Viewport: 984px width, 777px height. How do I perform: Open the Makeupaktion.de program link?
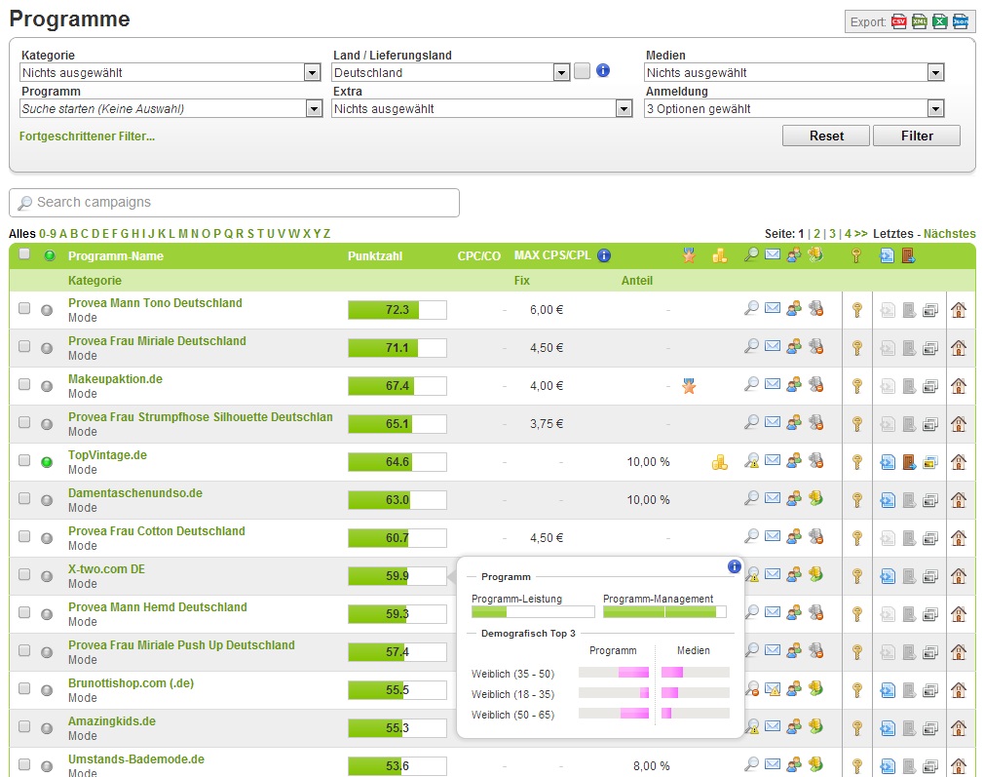pyautogui.click(x=116, y=379)
